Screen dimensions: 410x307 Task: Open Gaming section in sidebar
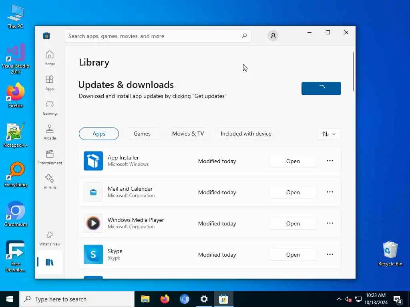click(50, 108)
